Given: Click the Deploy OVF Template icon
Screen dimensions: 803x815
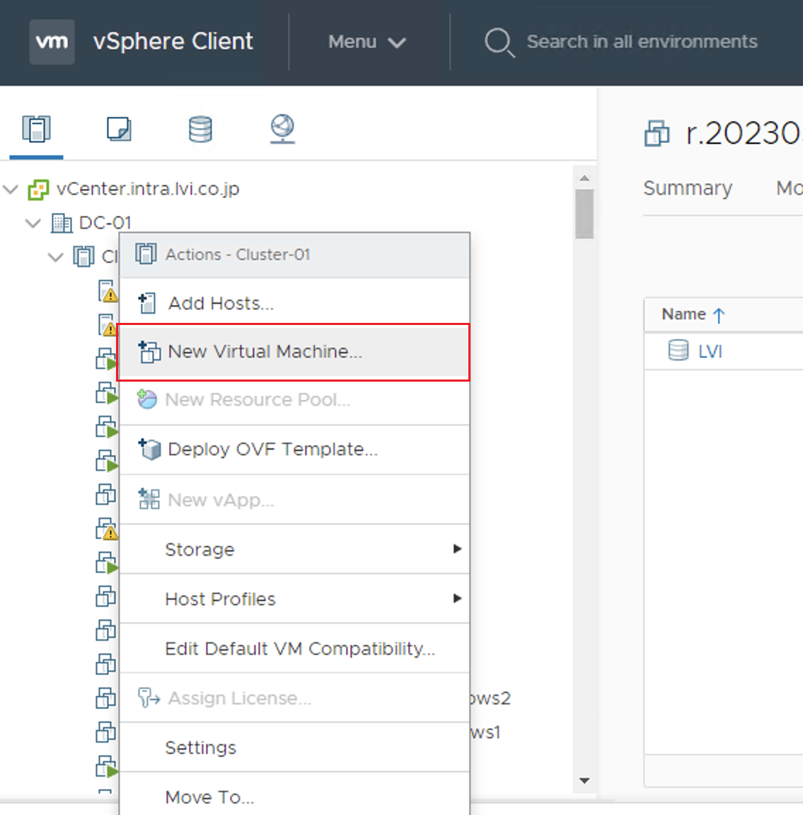Looking at the screenshot, I should click(x=149, y=450).
